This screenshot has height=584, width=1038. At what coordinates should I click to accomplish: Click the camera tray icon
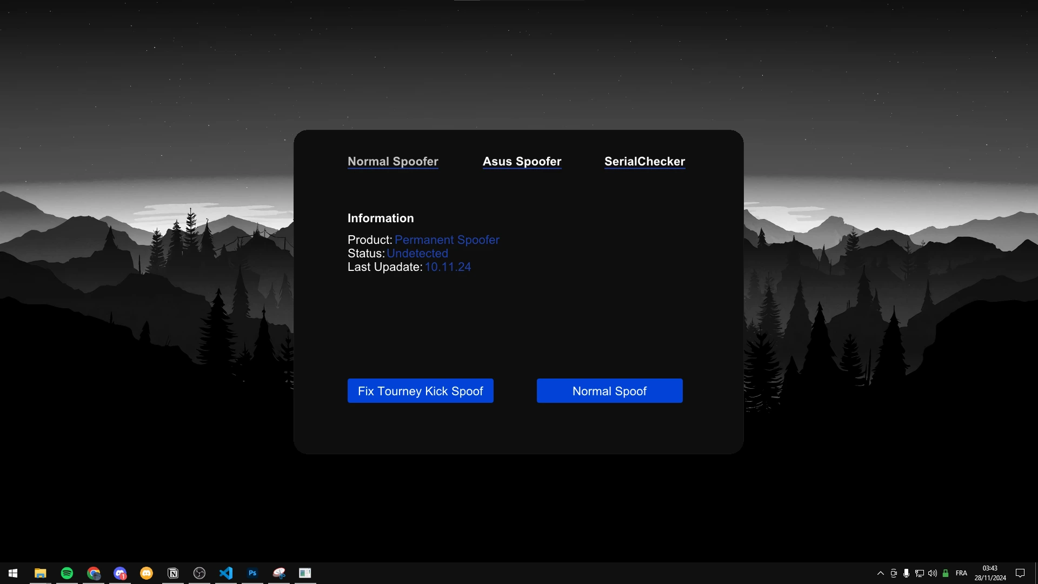[x=894, y=573]
